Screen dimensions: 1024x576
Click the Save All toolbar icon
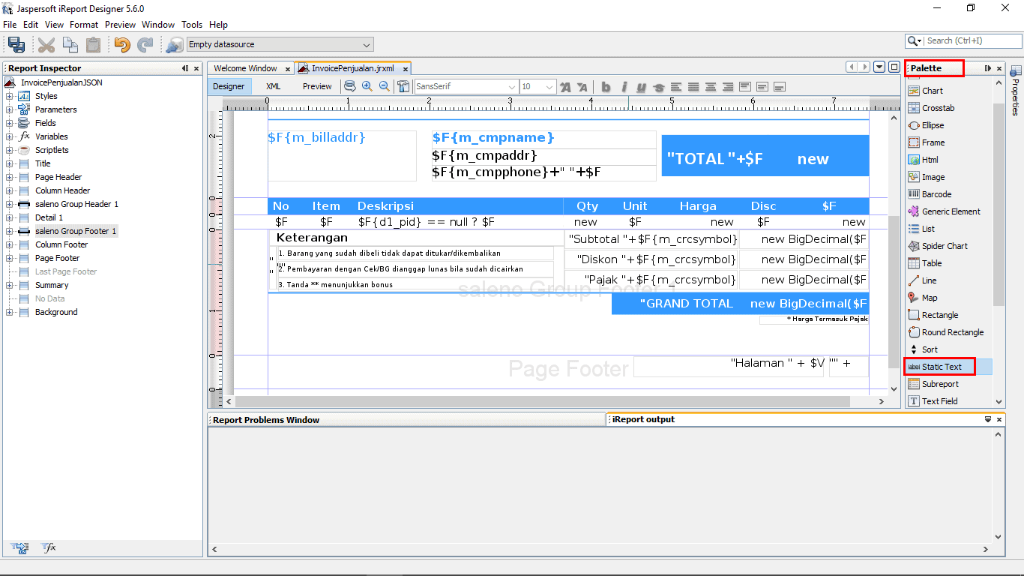pyautogui.click(x=16, y=45)
